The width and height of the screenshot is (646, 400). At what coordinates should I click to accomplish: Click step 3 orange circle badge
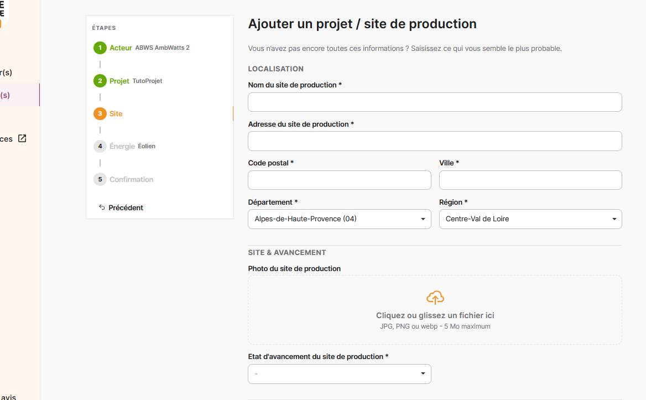[x=100, y=113]
